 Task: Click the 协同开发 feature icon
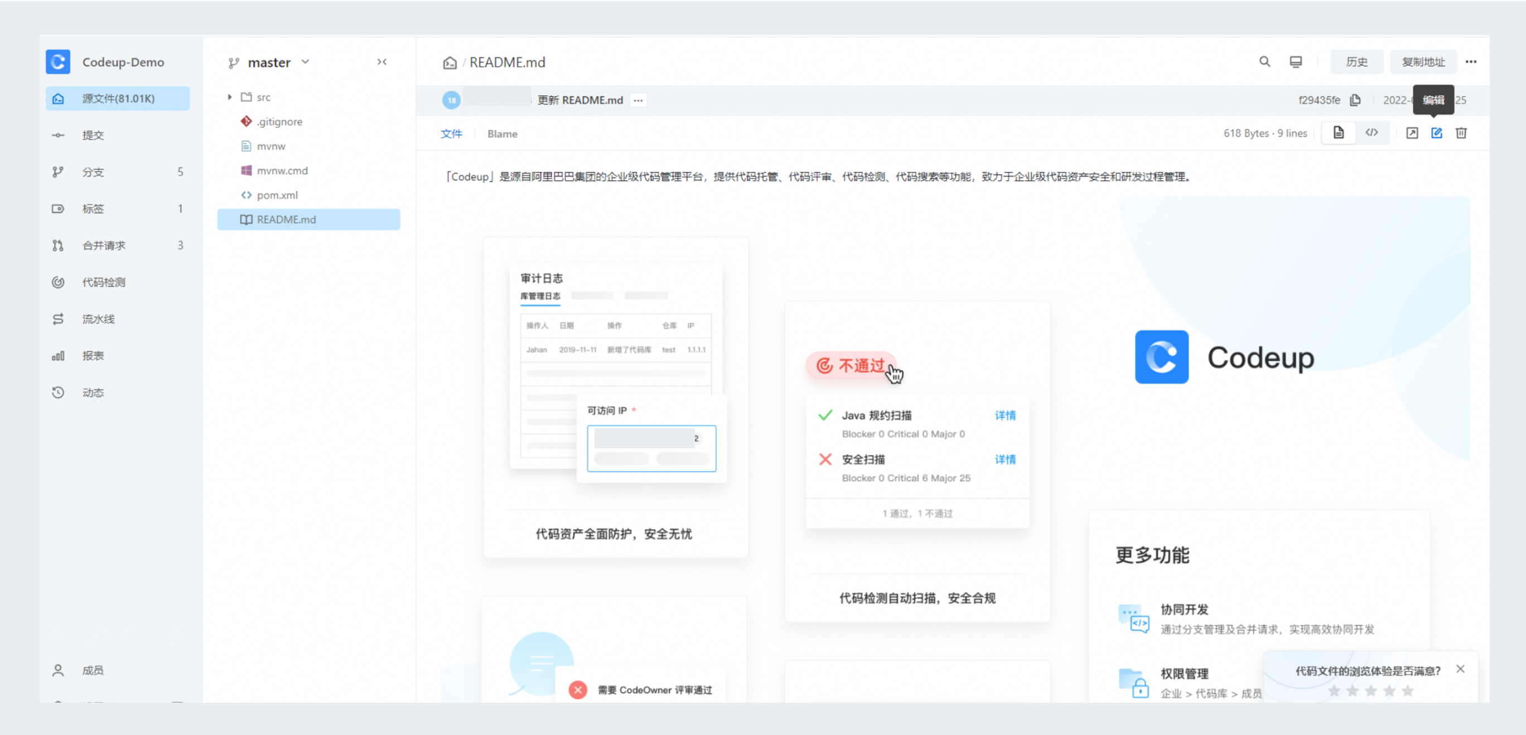(x=1134, y=618)
